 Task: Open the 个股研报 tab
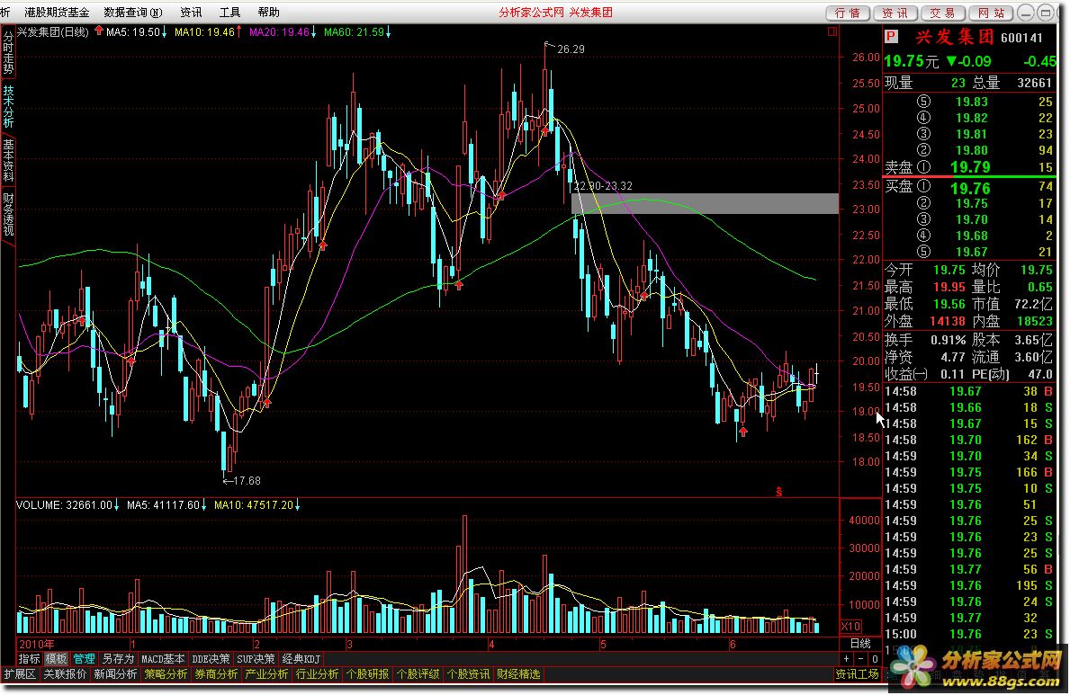pos(368,673)
